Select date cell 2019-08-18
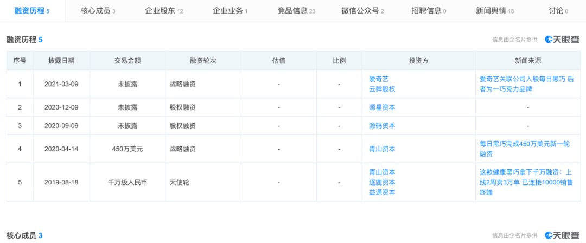 61,182
